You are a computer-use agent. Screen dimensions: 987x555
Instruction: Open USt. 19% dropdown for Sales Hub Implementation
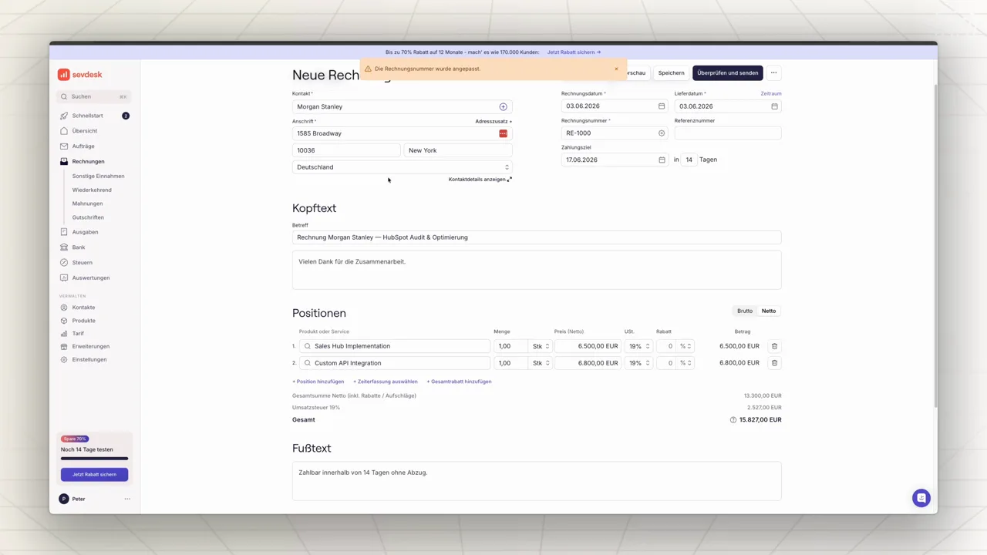pyautogui.click(x=638, y=346)
